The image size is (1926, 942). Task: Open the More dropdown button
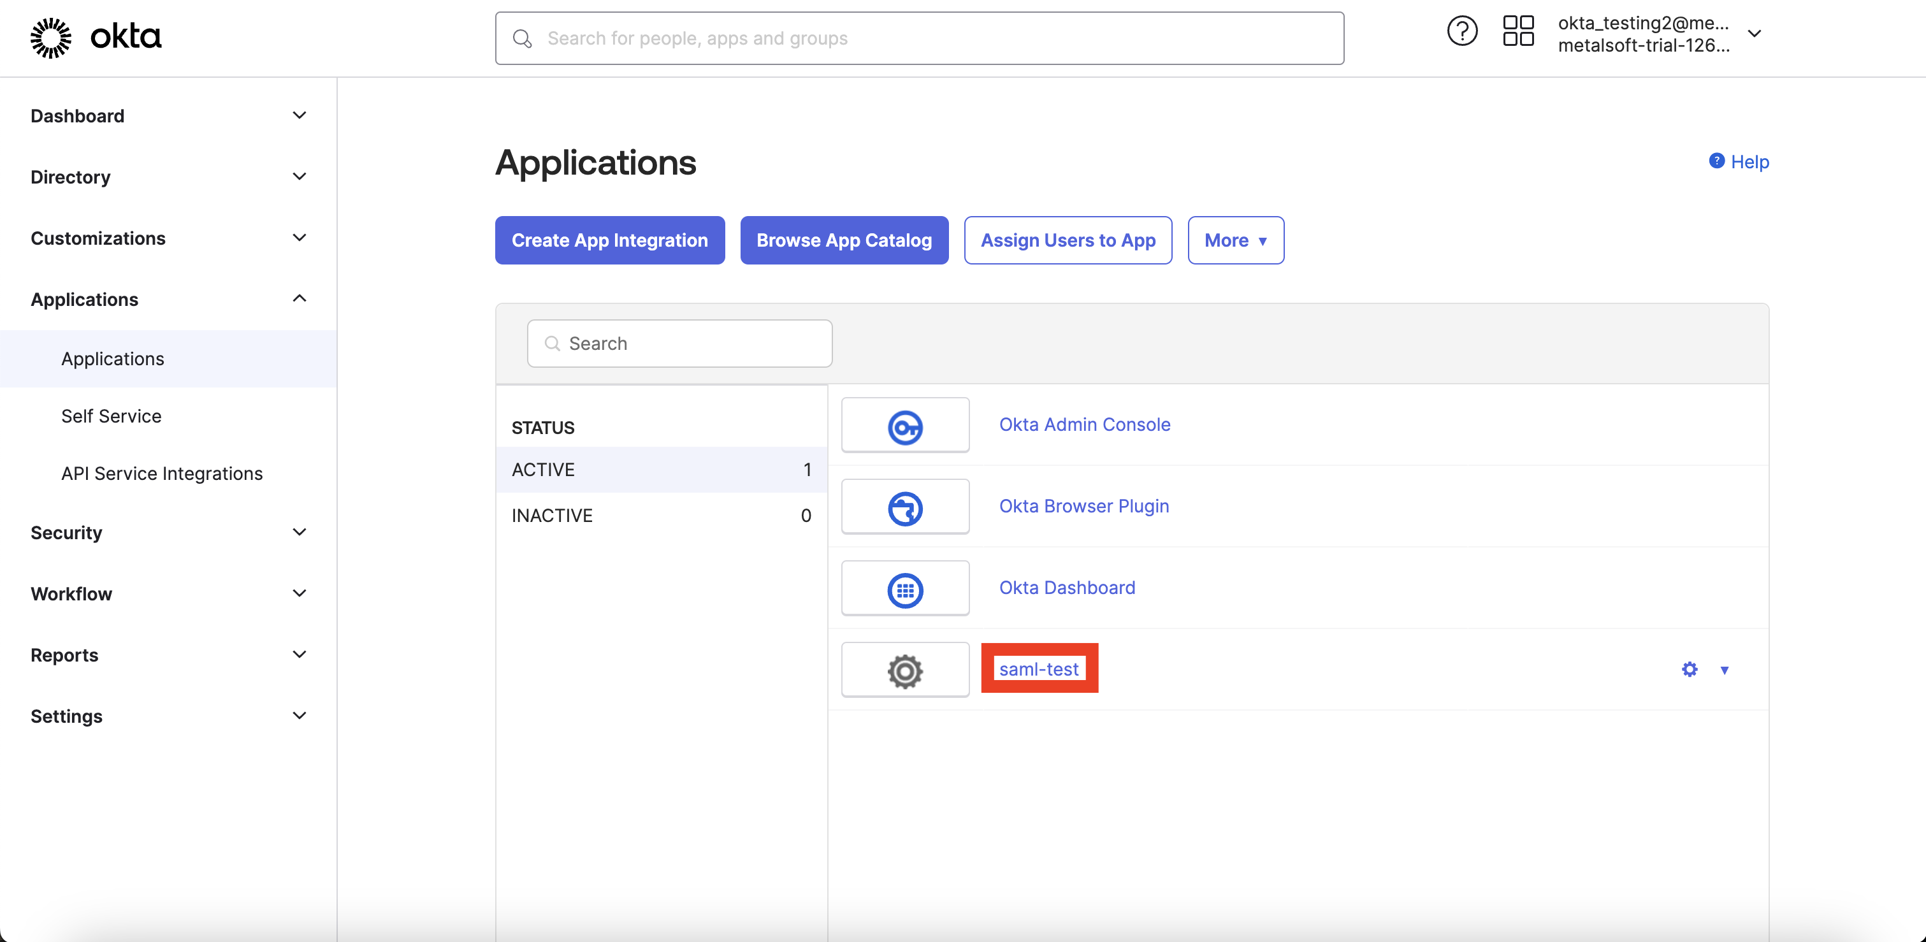1235,241
